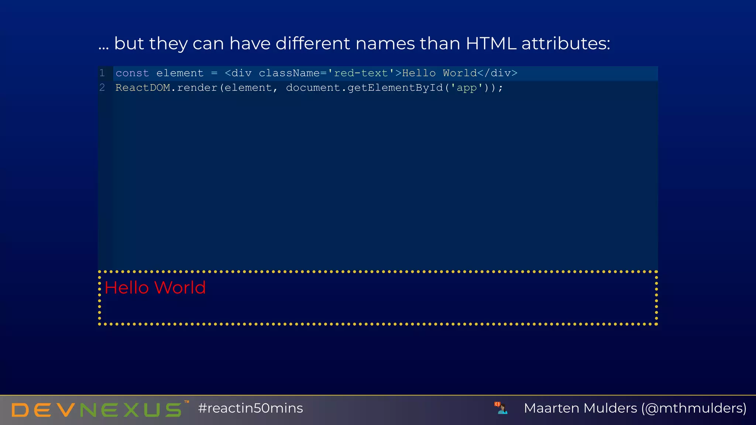
Task: Click the speaker avatar emoji icon
Action: tap(501, 408)
